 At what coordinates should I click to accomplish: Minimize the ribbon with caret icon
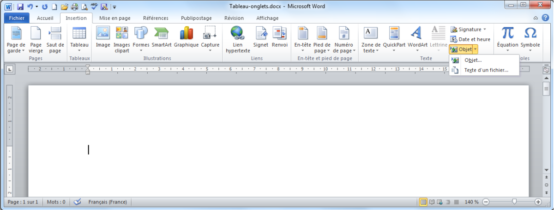click(x=536, y=18)
